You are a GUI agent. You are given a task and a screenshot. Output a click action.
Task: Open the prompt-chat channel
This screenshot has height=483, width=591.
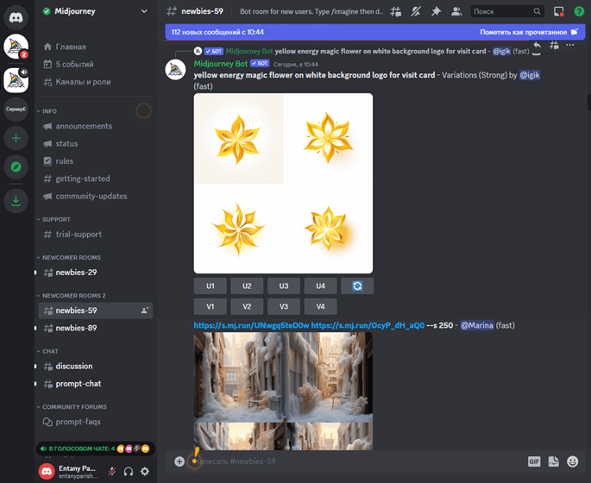(x=79, y=384)
